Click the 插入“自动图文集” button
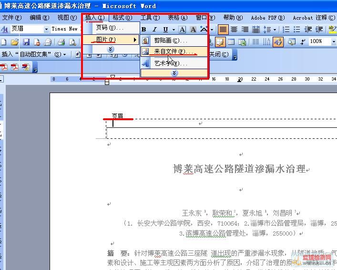 [x=33, y=54]
